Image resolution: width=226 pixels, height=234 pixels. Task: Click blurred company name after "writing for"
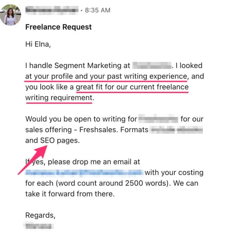(158, 119)
